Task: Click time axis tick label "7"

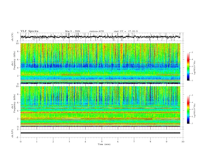Action: [x=134, y=142]
